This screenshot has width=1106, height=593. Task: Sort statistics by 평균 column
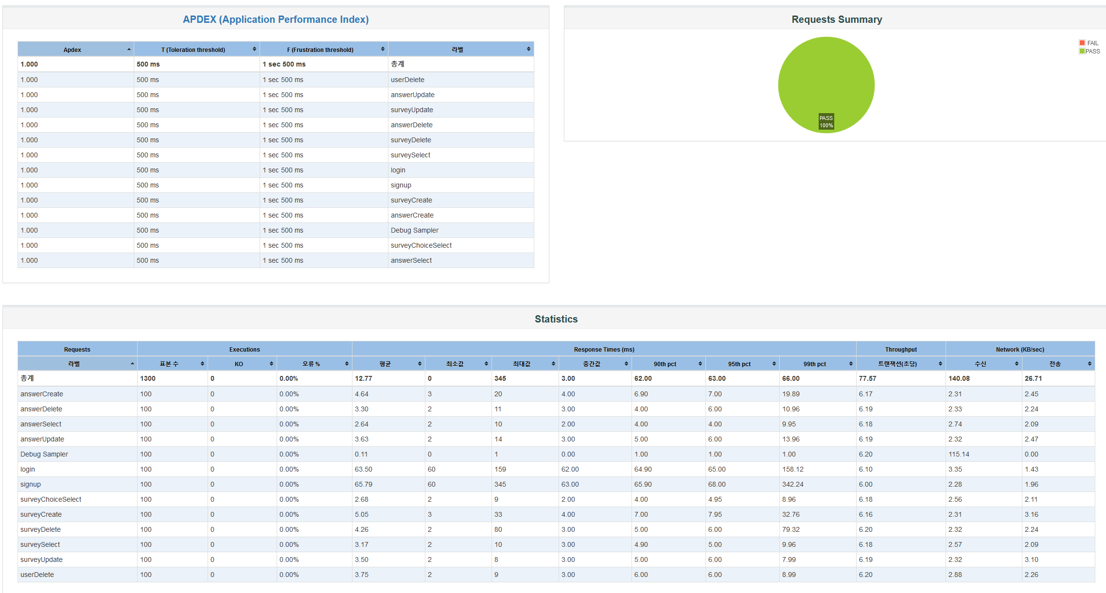(x=385, y=364)
